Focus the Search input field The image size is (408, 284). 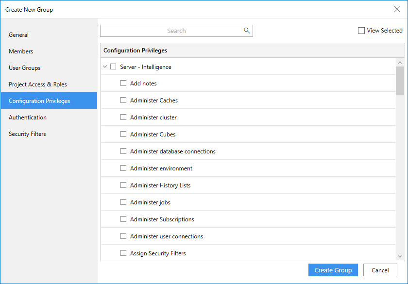click(x=172, y=31)
